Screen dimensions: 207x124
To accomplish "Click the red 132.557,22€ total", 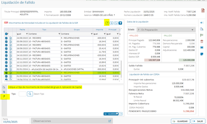I will 152,60.
